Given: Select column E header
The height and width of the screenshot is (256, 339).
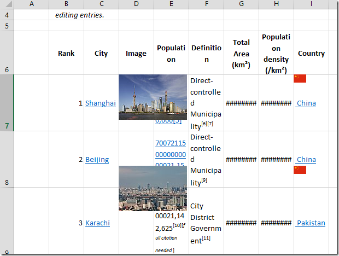Looking at the screenshot, I should click(171, 4).
